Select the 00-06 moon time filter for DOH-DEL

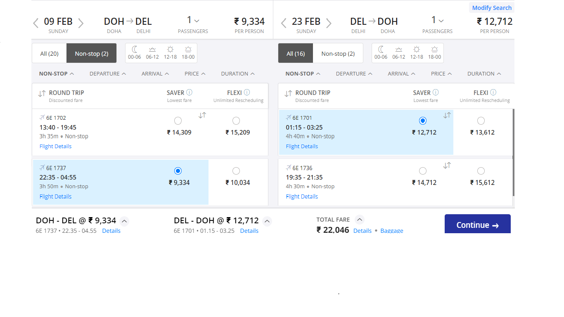[x=135, y=53]
